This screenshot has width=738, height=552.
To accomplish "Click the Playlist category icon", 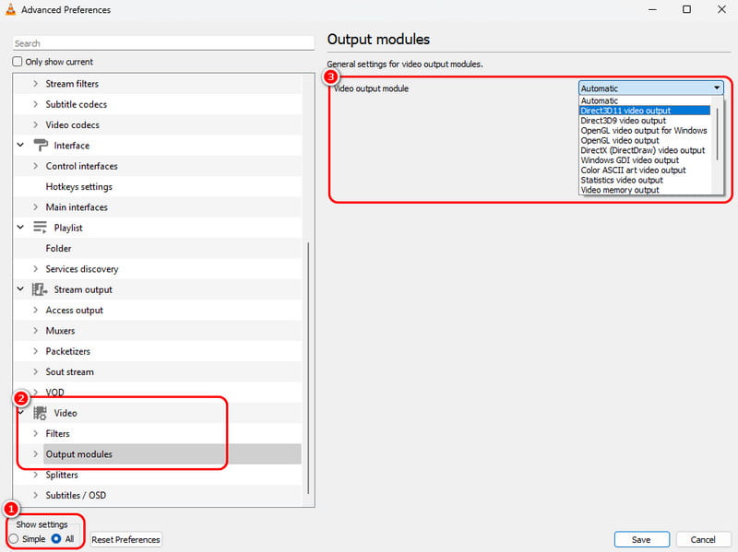I will click(x=41, y=228).
